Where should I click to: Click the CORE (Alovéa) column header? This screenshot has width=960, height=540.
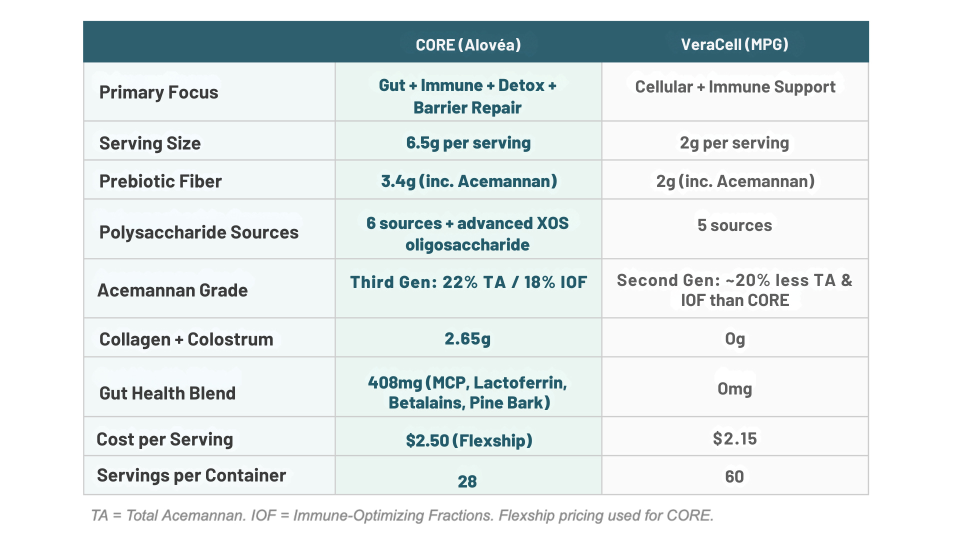468,45
